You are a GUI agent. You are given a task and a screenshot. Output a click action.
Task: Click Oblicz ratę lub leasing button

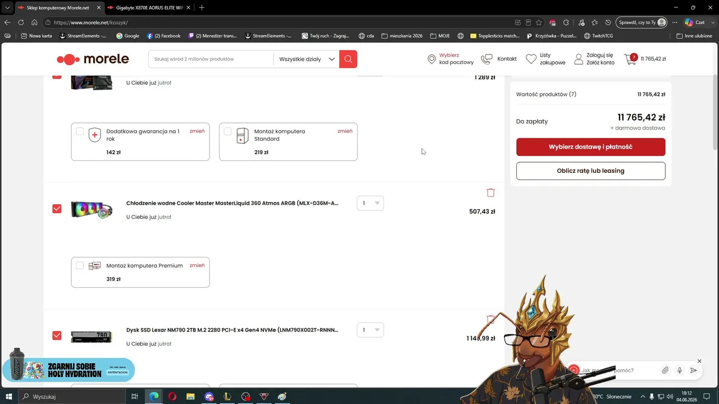pos(591,171)
